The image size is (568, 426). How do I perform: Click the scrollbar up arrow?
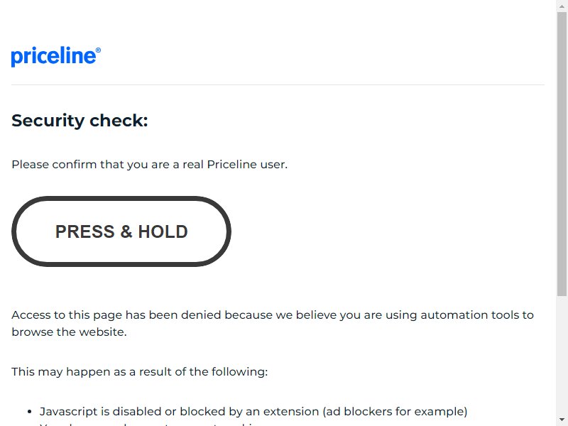pyautogui.click(x=562, y=6)
